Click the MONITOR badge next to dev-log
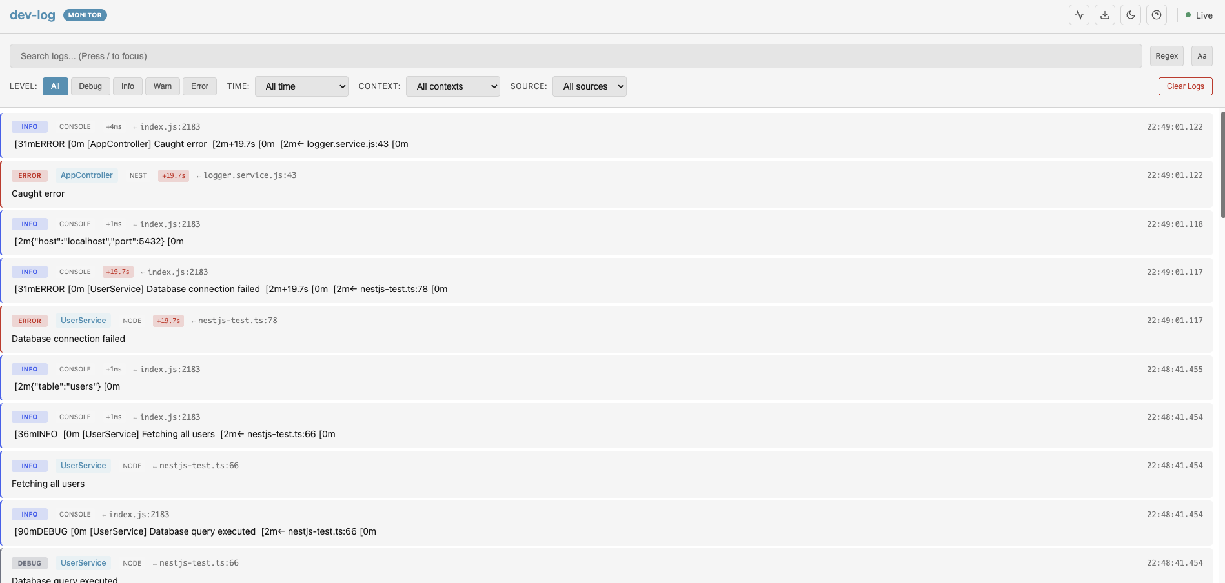This screenshot has height=583, width=1225. tap(85, 15)
